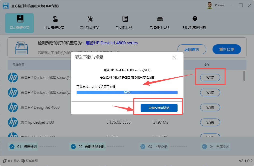Click completed checkmark on 01 扫描检测 step
The width and height of the screenshot is (254, 166).
[x=12, y=147]
